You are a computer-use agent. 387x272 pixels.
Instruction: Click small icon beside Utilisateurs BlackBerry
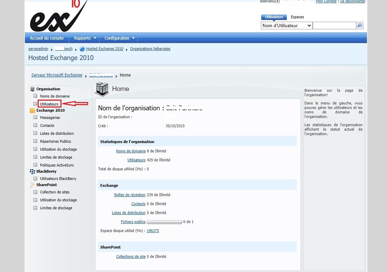coord(35,179)
